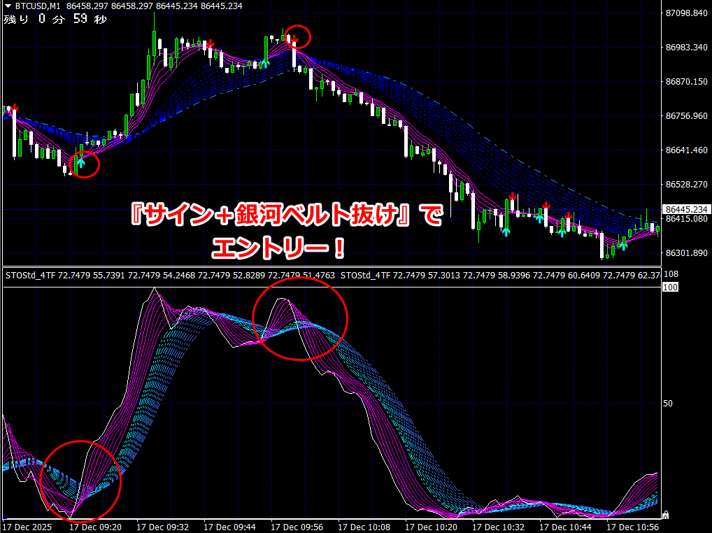Click the BTCUSD,M1 symbol label
712x533 pixels.
pyautogui.click(x=38, y=6)
